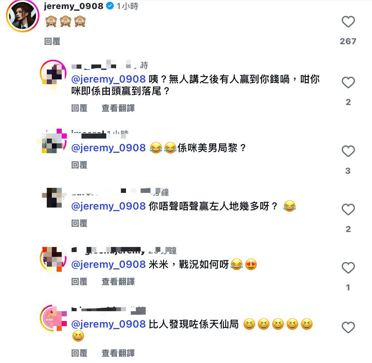The width and height of the screenshot is (372, 363).
Task: Like the 米米，戰況如何呀 reply
Action: pos(348,268)
